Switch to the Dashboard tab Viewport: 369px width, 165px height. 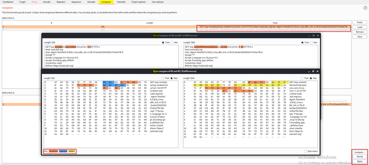click(8, 2)
